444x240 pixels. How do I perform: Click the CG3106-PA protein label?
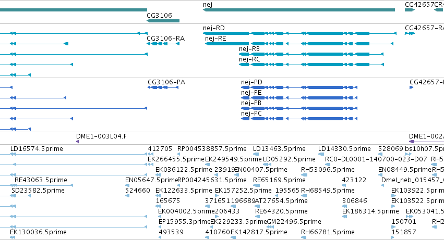166,82
